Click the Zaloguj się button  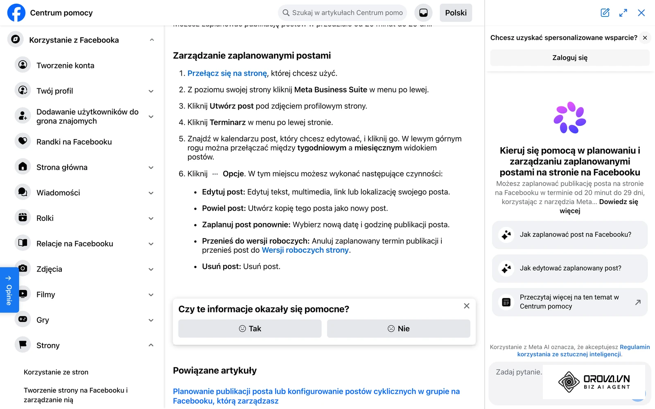(x=569, y=58)
